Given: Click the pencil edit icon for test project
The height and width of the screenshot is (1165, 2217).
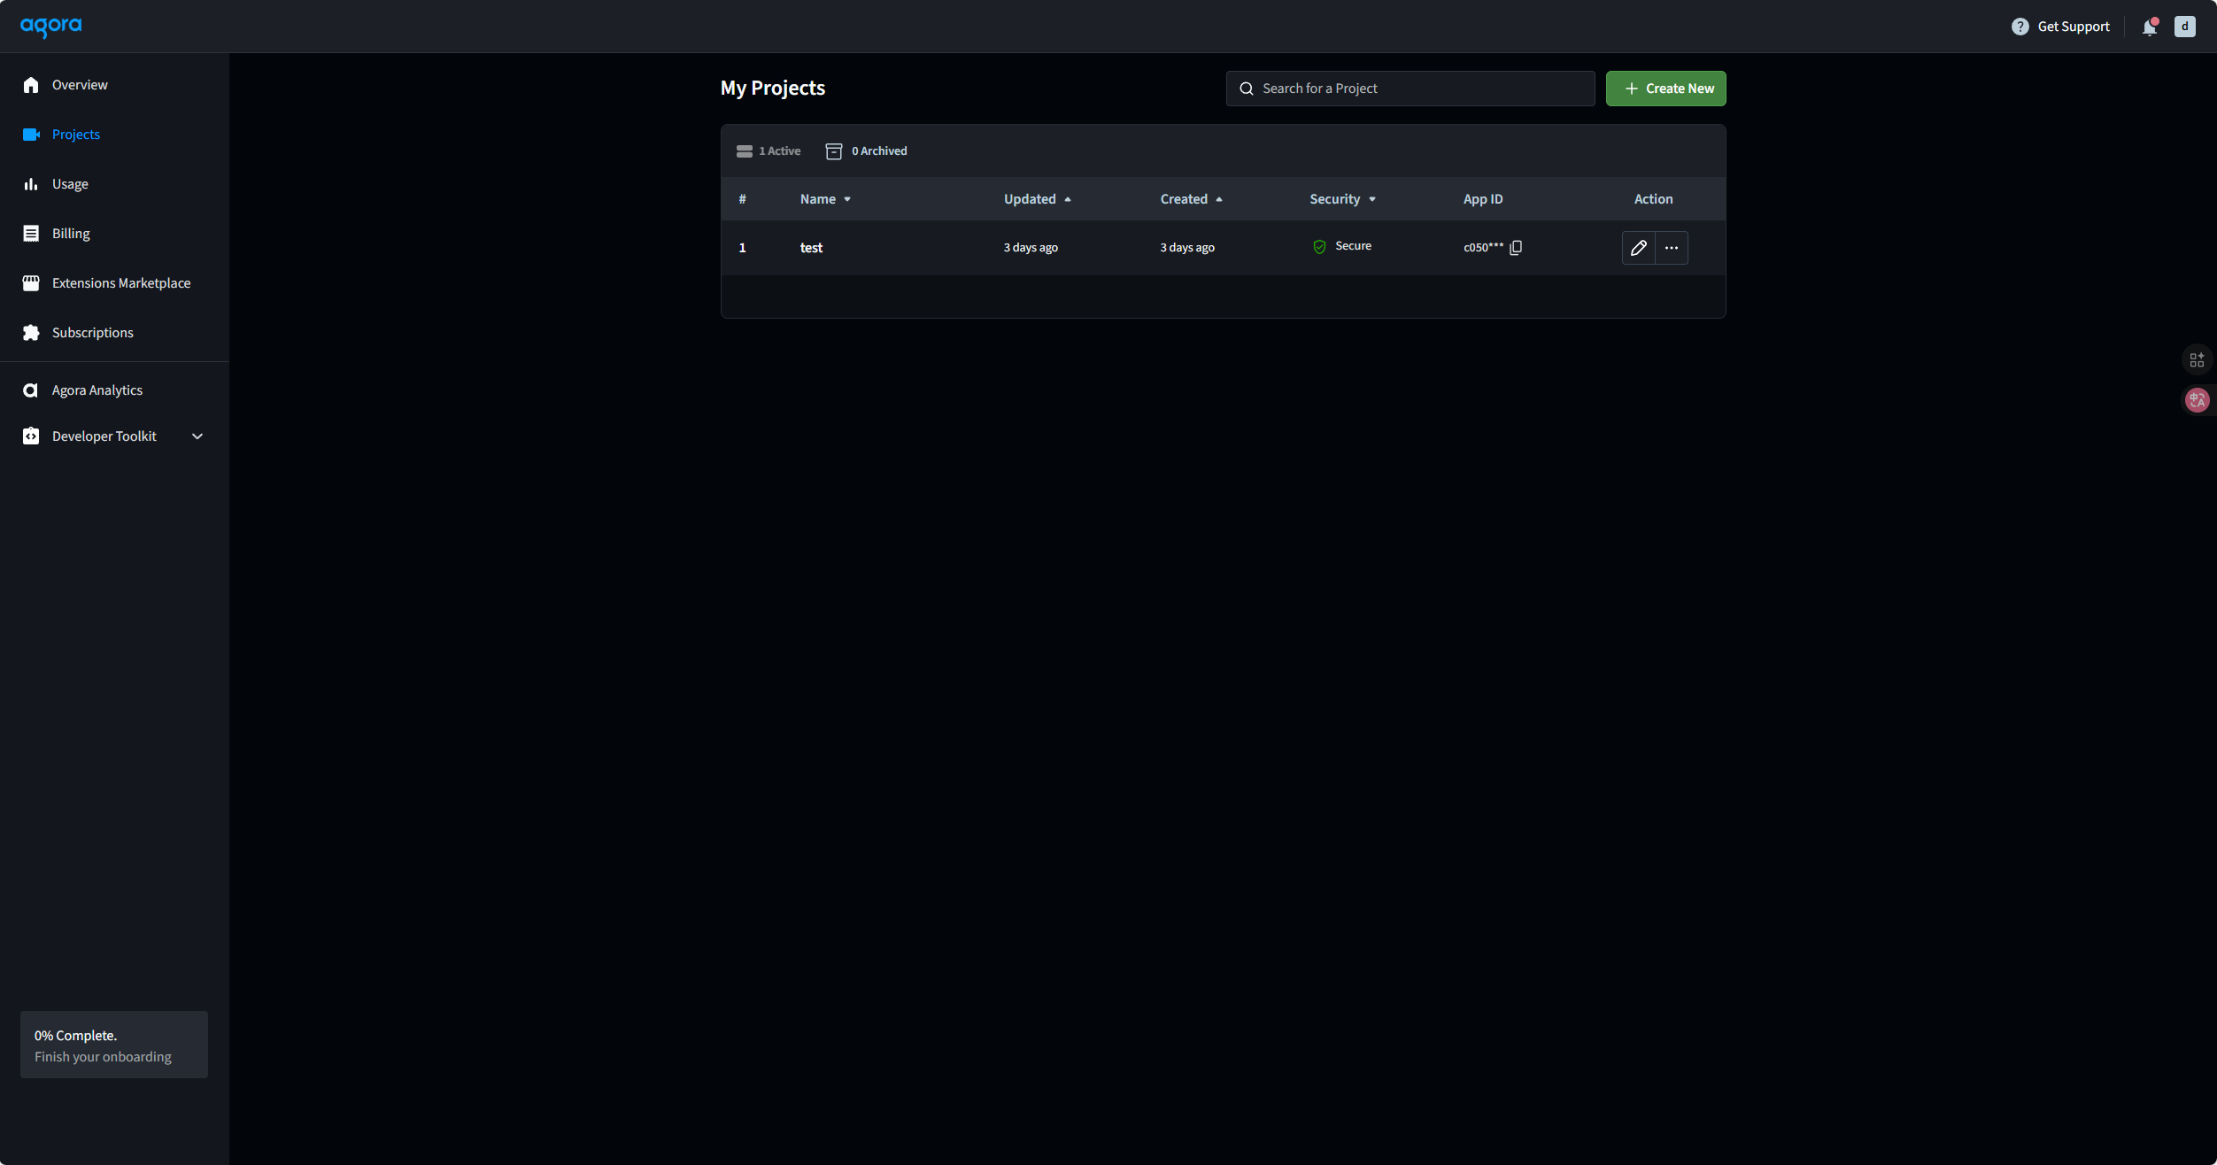Looking at the screenshot, I should coord(1638,248).
